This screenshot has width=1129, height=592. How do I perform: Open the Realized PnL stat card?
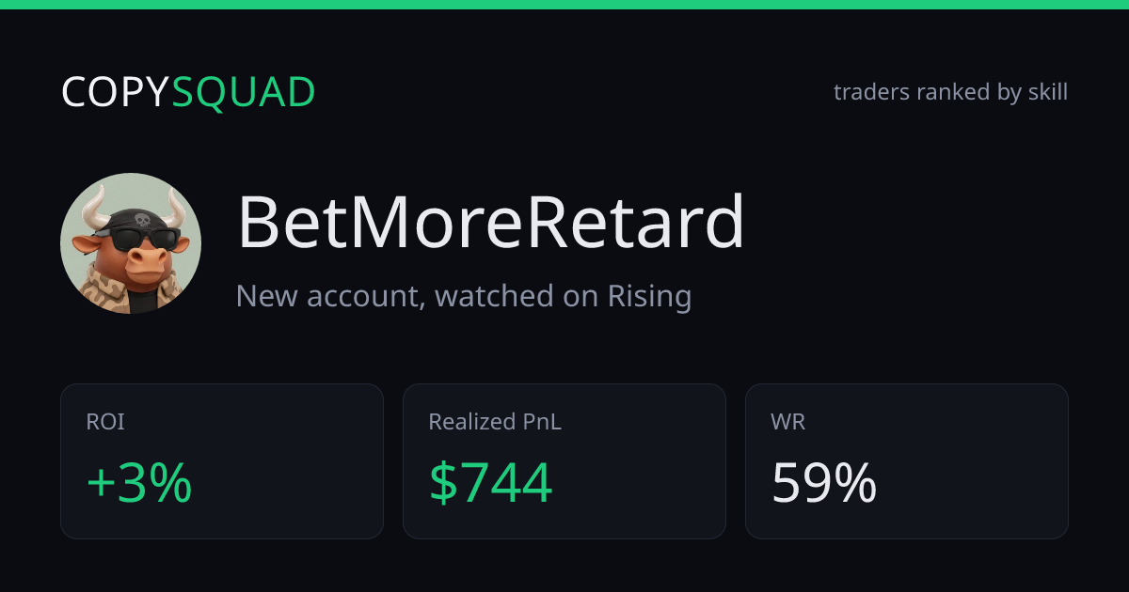[564, 461]
